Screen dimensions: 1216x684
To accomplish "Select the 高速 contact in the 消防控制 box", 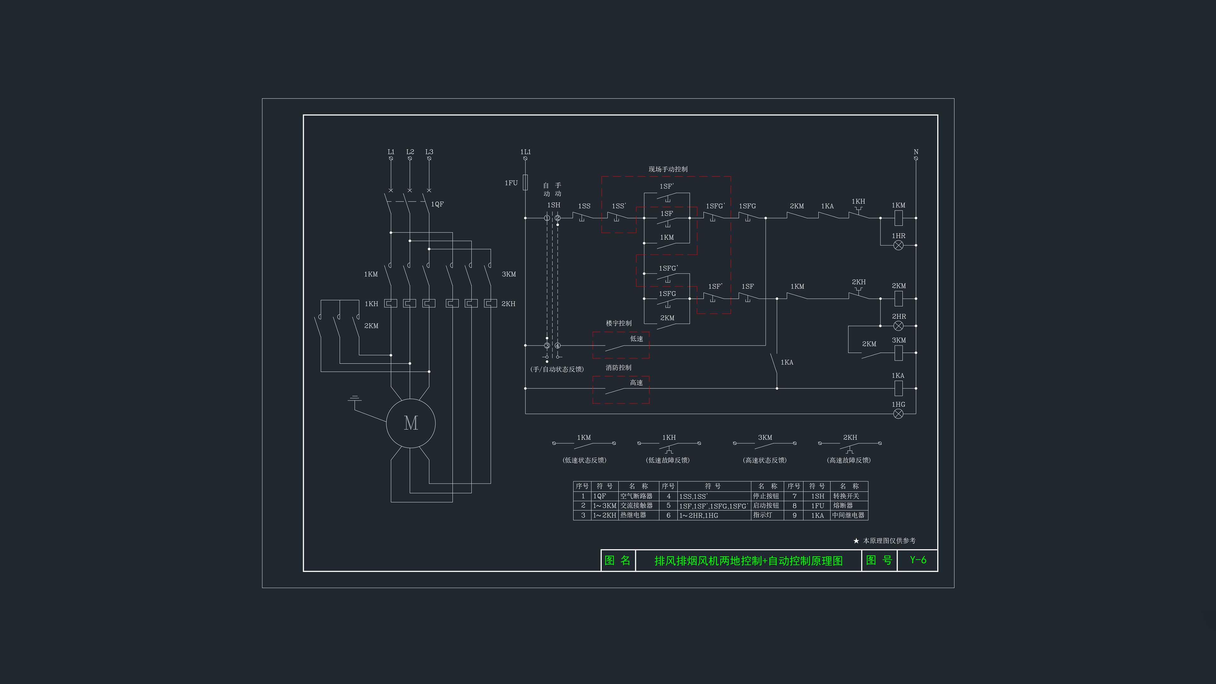I will tap(615, 391).
